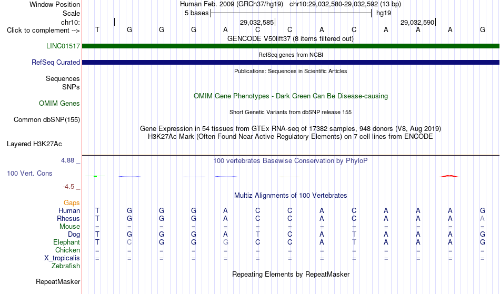Screen dimensions: 500x294
Task: Click the faded C in the Elephant row
Action: [129, 242]
